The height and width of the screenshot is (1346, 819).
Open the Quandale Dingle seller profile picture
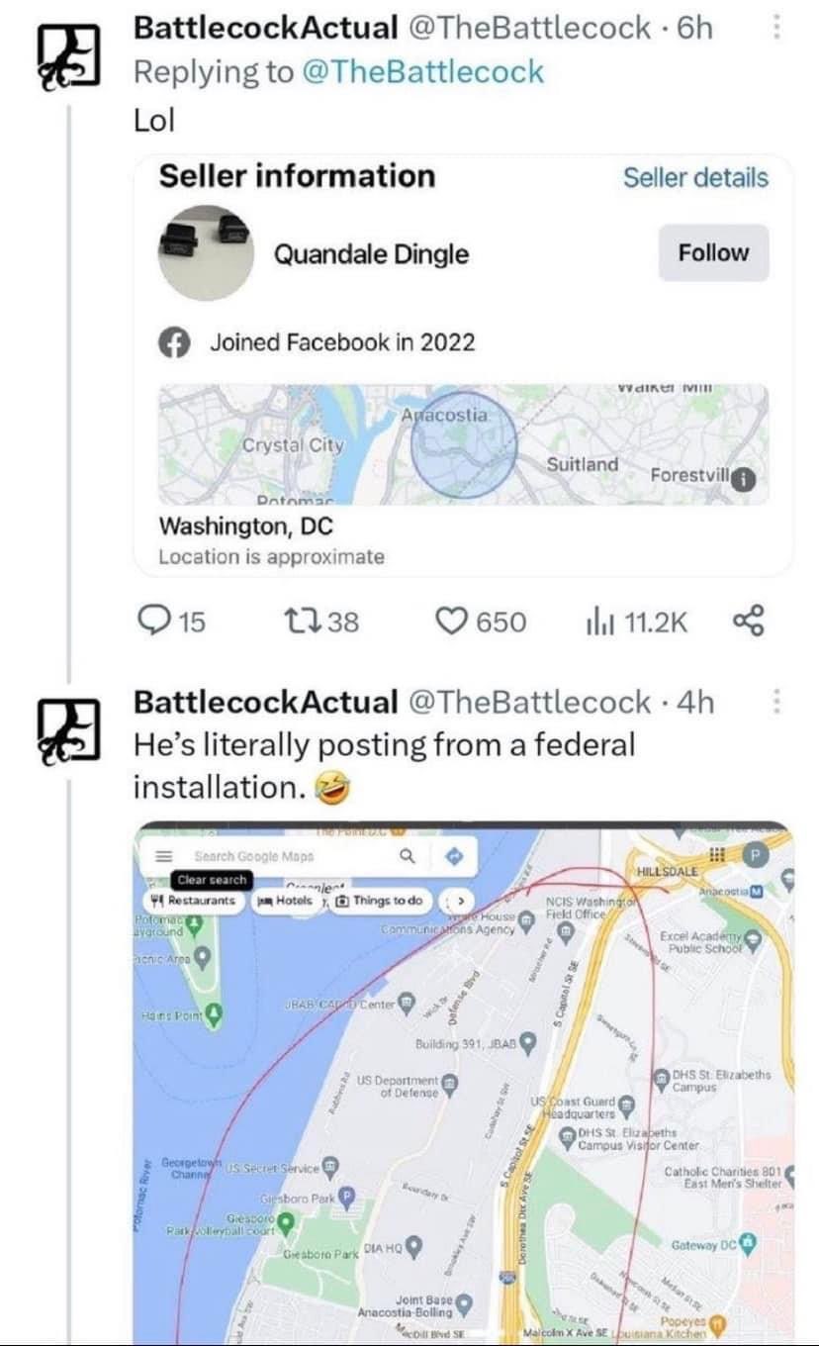(206, 253)
